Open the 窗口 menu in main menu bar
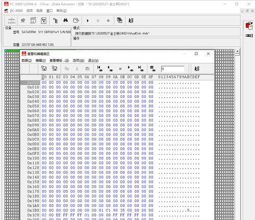 click(49, 11)
